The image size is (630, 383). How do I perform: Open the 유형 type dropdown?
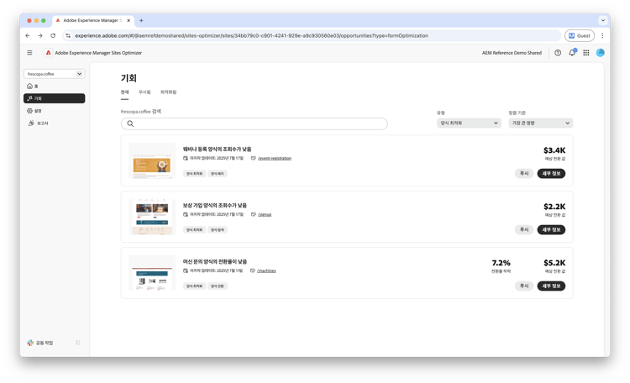coord(469,123)
